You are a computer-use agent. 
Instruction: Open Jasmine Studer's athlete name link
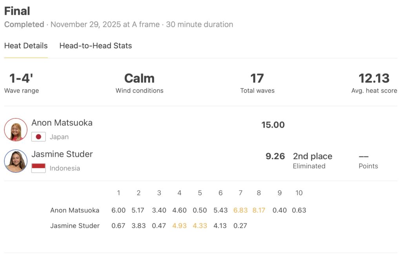(62, 154)
